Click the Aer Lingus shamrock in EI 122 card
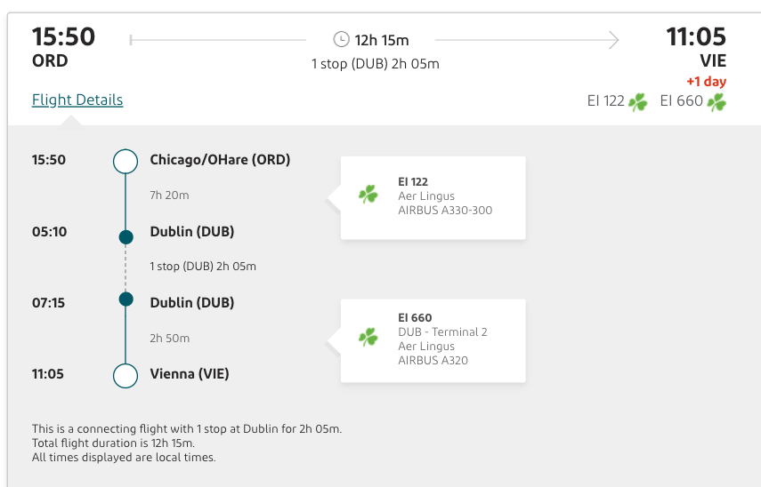 coord(368,195)
